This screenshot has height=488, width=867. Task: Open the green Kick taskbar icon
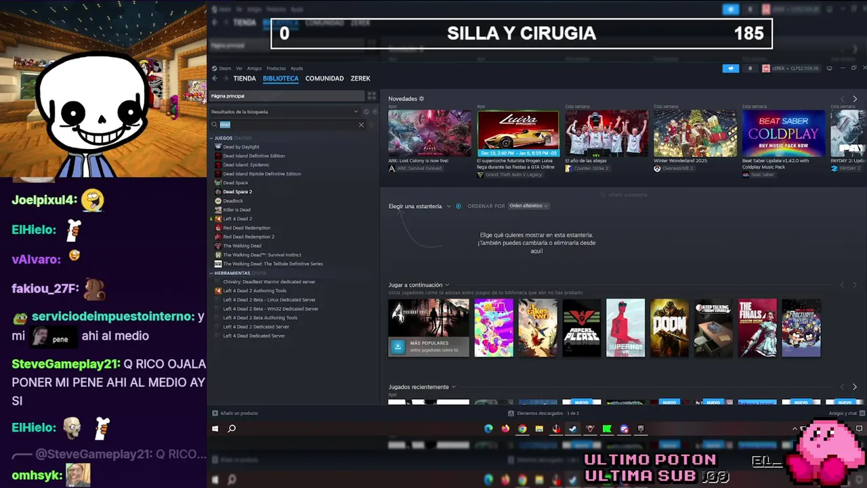tap(607, 429)
